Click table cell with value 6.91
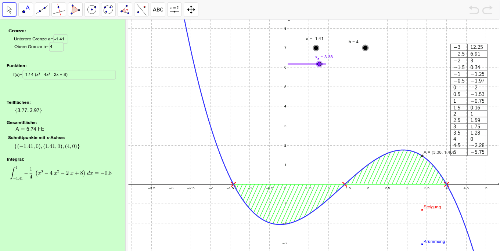This screenshot has height=252, width=500. (x=477, y=54)
